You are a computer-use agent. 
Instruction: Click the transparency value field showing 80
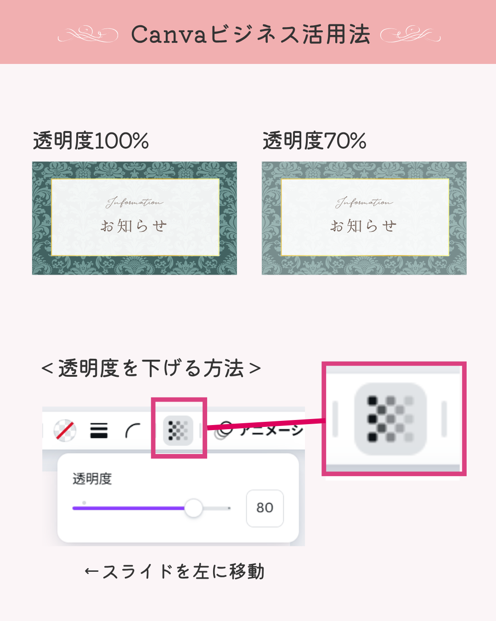pos(265,508)
